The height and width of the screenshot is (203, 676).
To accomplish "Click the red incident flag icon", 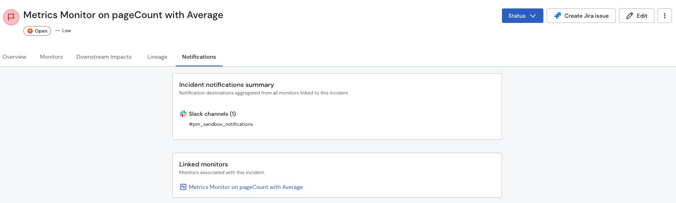I will 11,17.
